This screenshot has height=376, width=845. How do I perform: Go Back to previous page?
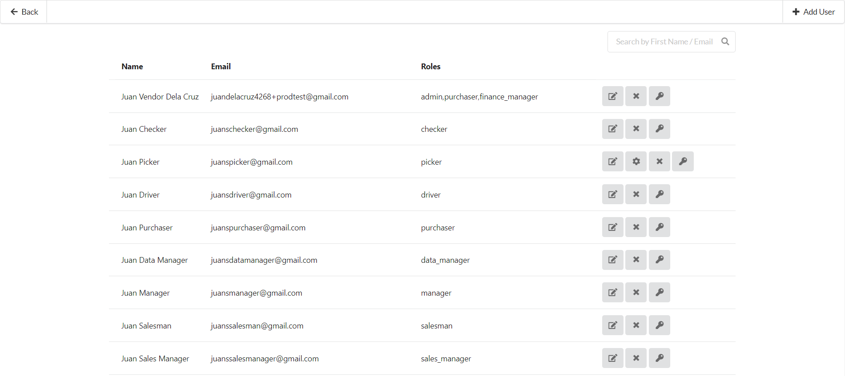(24, 12)
